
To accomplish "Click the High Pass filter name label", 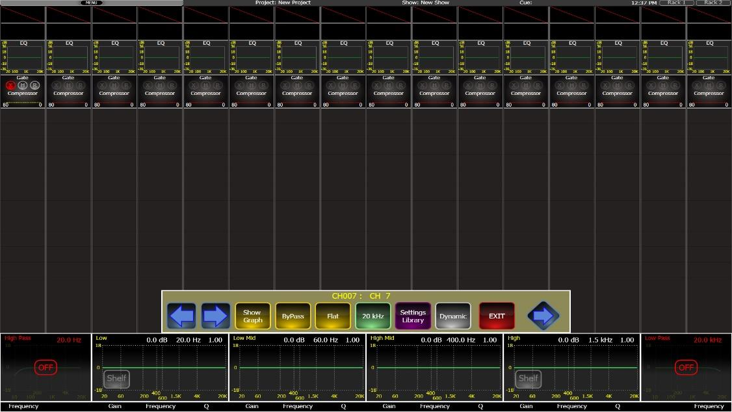I will tap(18, 338).
